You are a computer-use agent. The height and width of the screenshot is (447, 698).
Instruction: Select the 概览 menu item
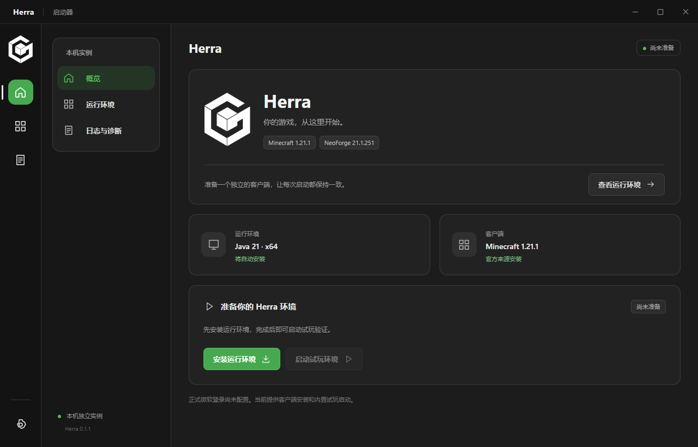(x=106, y=78)
